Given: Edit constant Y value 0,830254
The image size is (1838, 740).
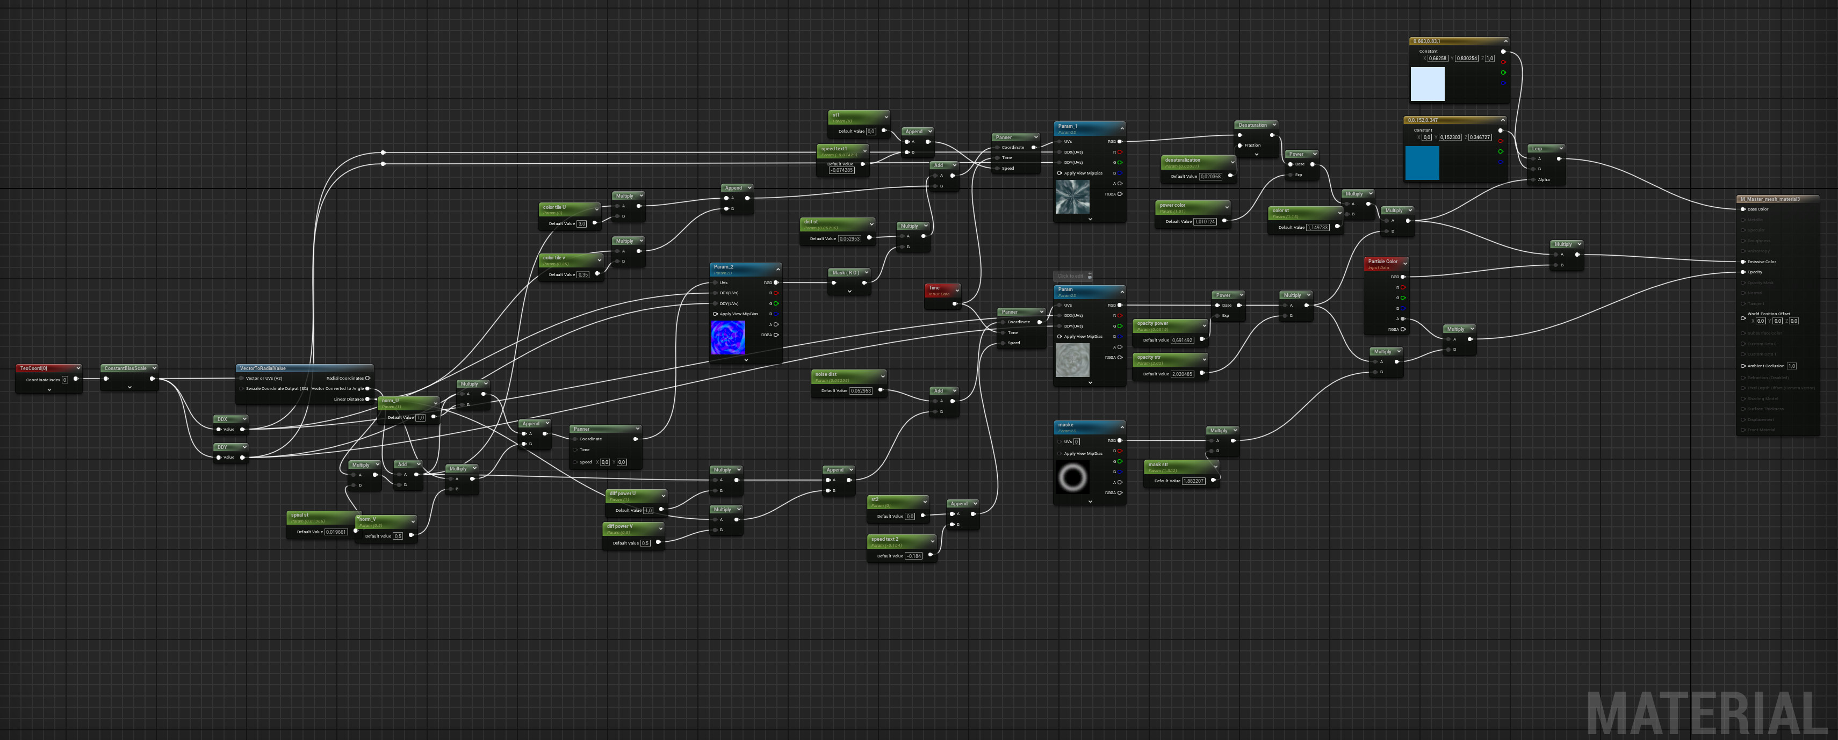Looking at the screenshot, I should tap(1467, 59).
